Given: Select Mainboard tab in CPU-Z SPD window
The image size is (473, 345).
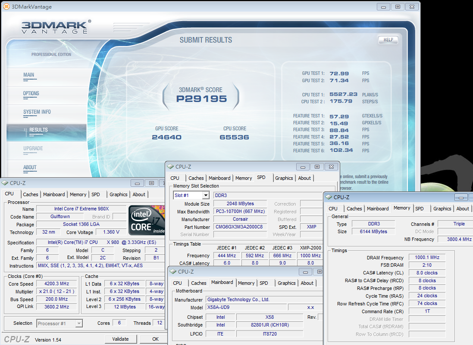Looking at the screenshot, I should pos(219,178).
